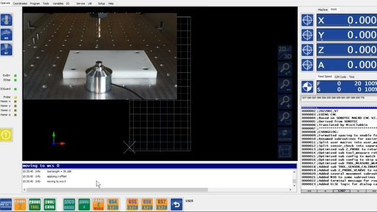377x212 pixels.
Task: Open the Help tab
Action: (x=111, y=4)
